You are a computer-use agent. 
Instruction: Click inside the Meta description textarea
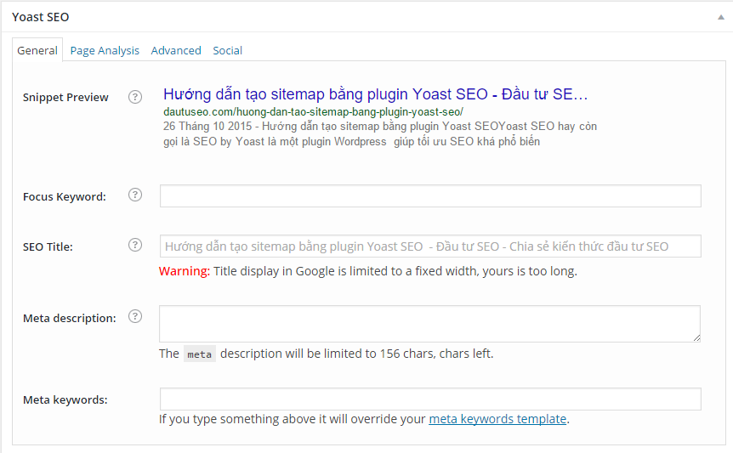(430, 324)
